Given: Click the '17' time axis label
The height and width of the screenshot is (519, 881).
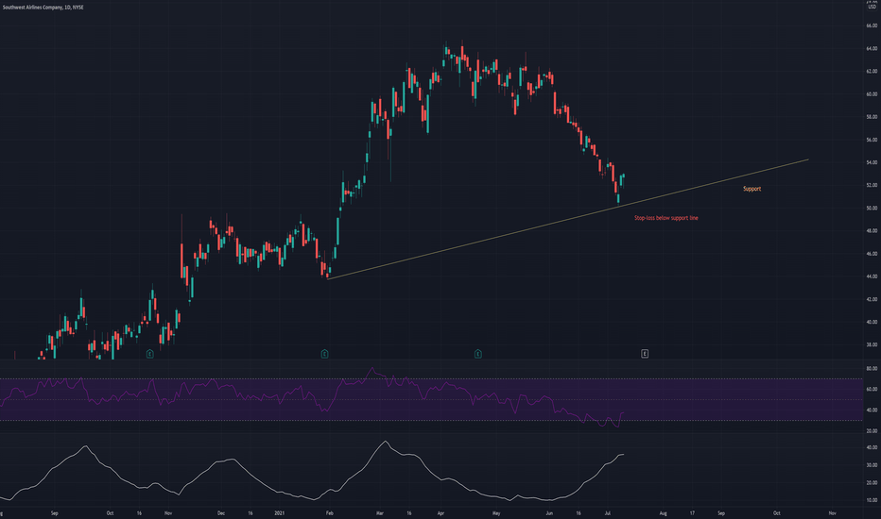Looking at the screenshot, I should pos(692,512).
